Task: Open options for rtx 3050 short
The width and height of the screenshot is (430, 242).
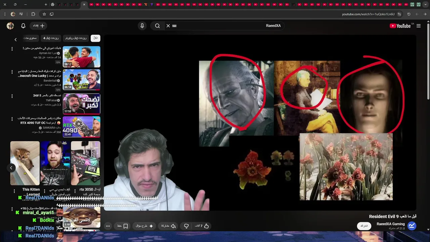Action: point(75,191)
